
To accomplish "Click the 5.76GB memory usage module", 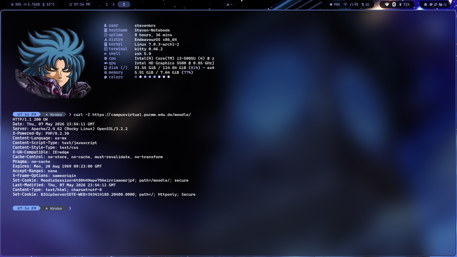I will (x=31, y=4).
